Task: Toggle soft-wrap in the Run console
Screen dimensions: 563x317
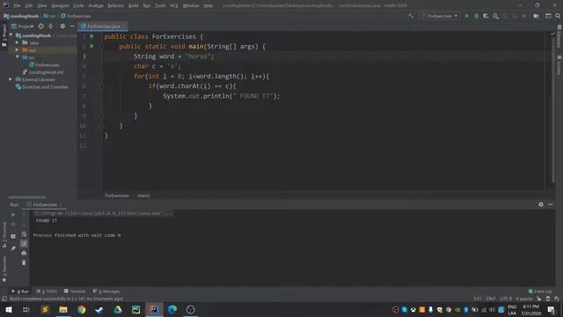Action: (24, 234)
